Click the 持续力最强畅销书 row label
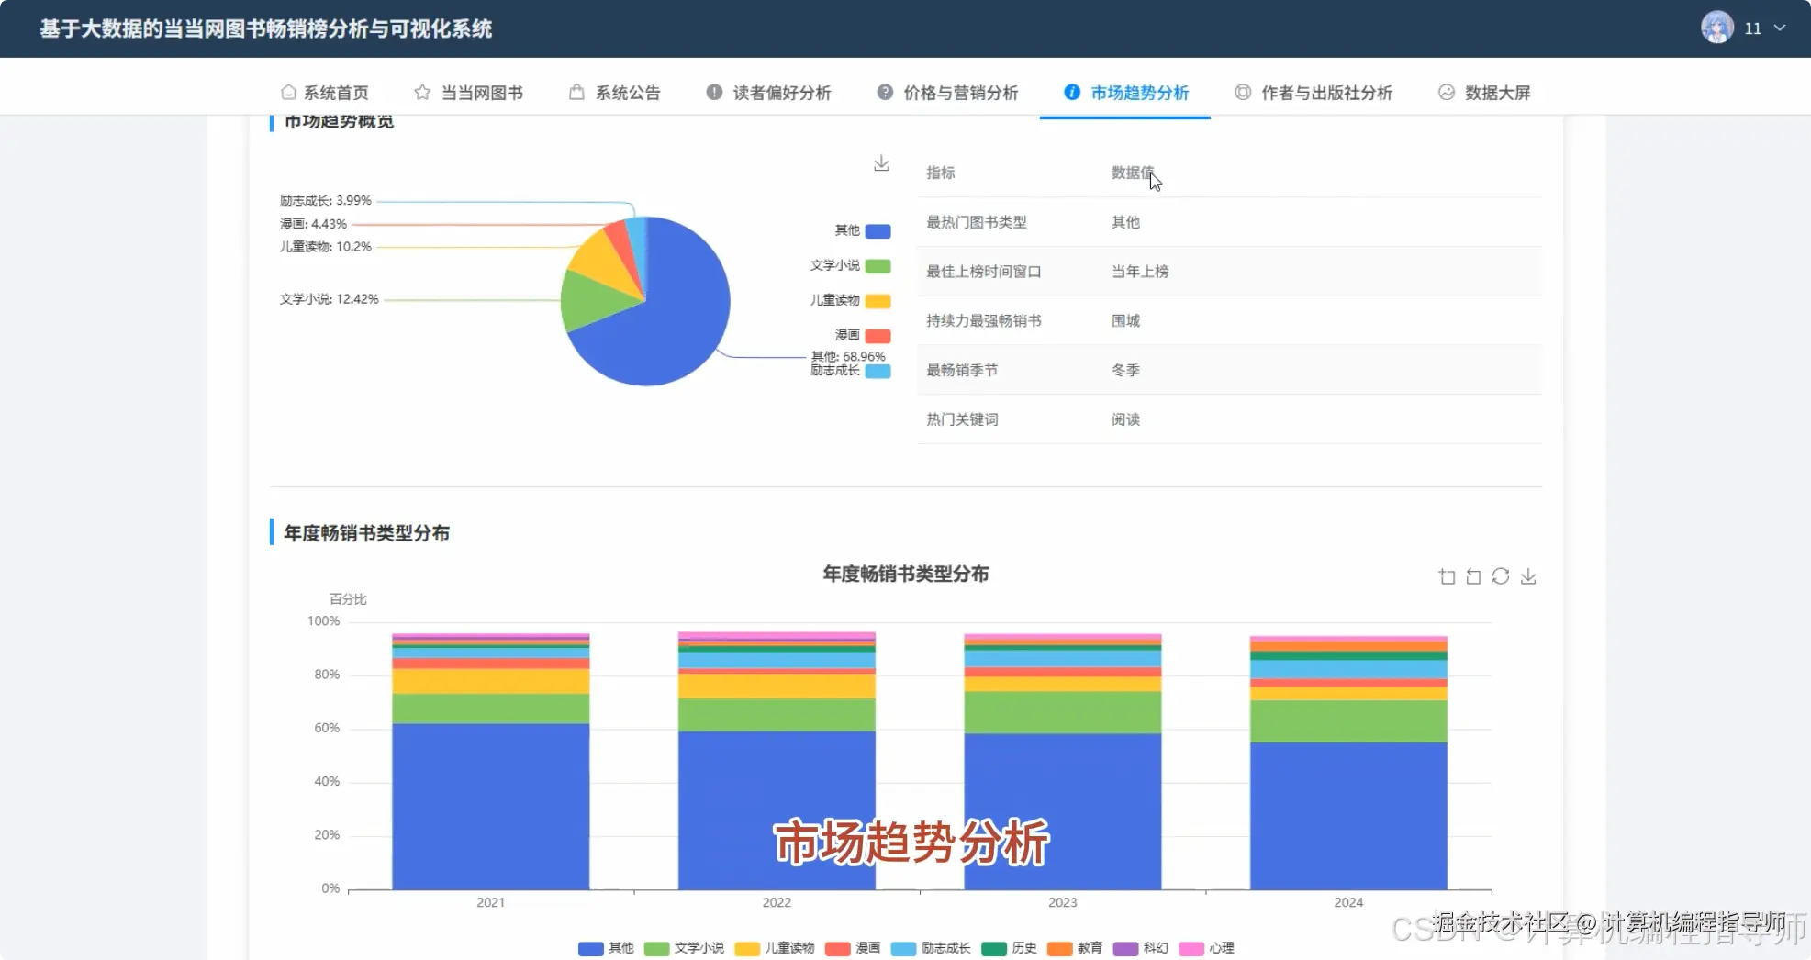 [984, 321]
